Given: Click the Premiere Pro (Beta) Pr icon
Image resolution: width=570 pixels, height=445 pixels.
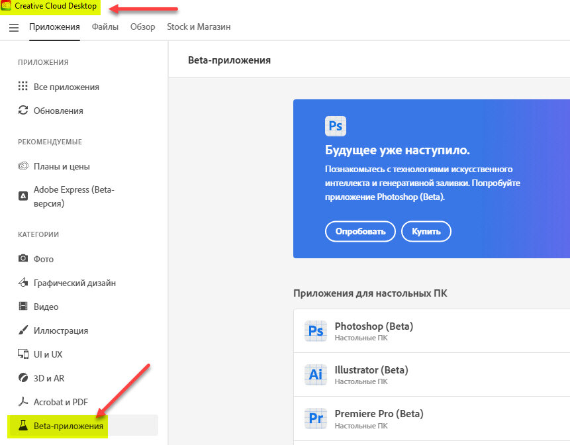Looking at the screenshot, I should click(316, 418).
